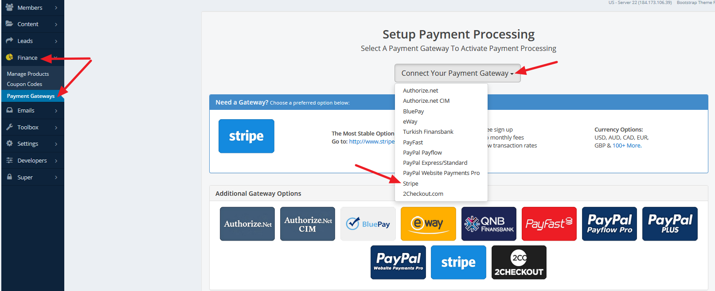Click the Members people icon in sidebar
Viewport: 715px width, 291px height.
9,7
